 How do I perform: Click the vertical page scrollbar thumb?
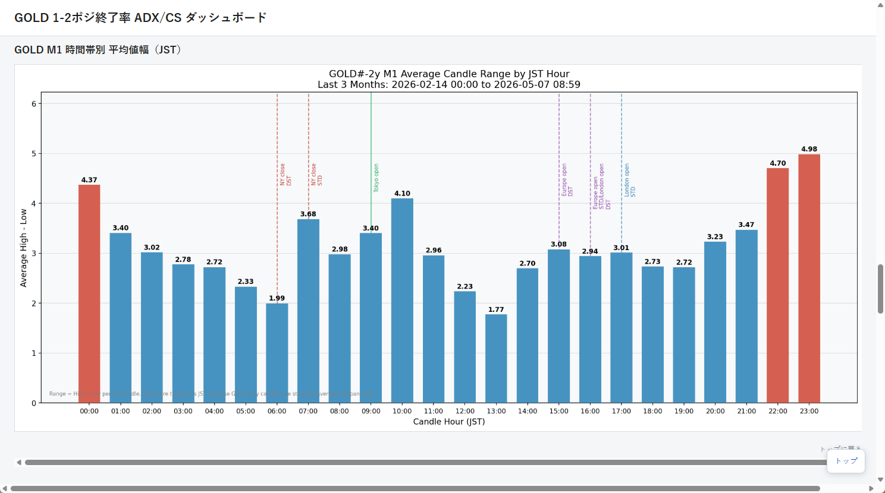pyautogui.click(x=880, y=289)
